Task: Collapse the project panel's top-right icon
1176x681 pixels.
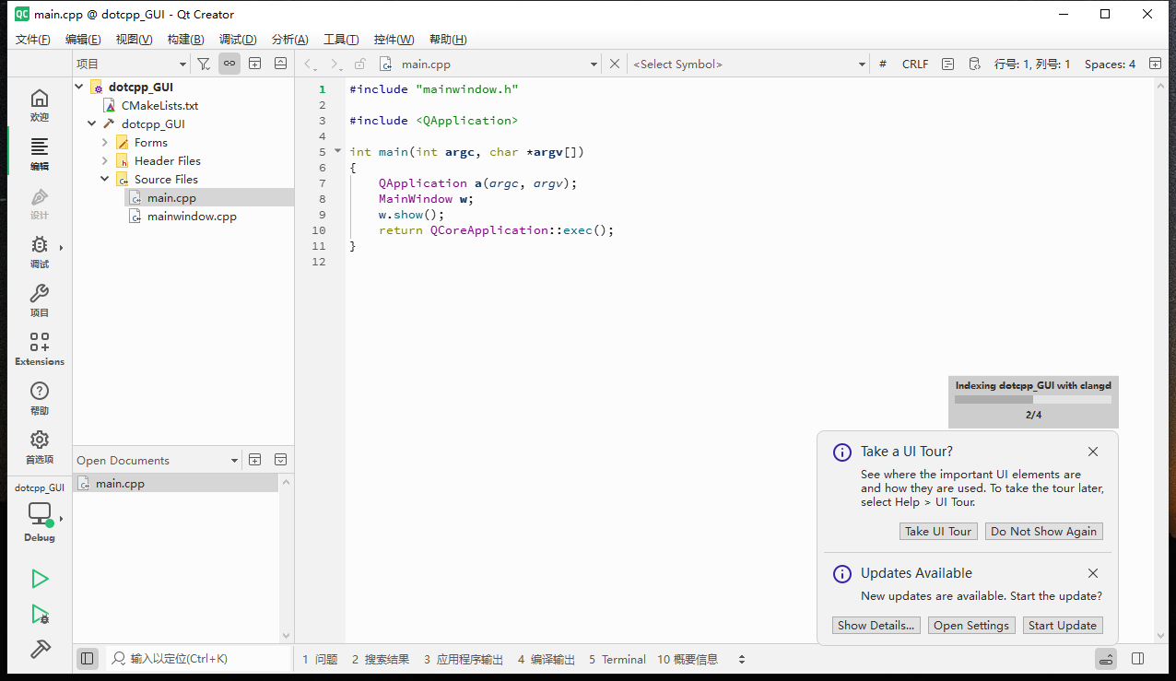Action: point(281,64)
